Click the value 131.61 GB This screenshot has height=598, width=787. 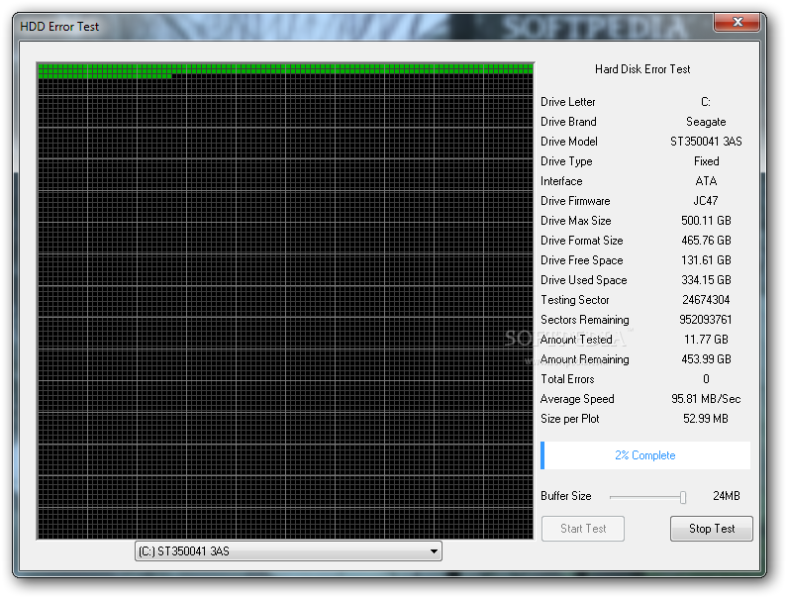[x=706, y=260]
